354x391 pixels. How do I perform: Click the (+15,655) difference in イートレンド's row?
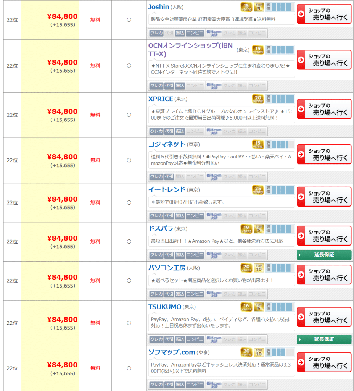[x=63, y=207]
